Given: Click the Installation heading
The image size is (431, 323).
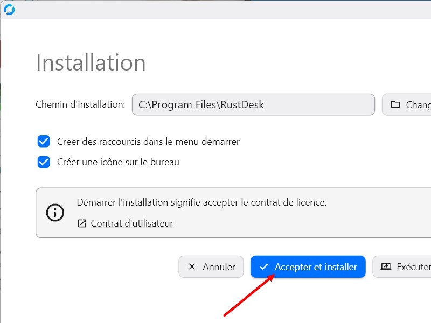Looking at the screenshot, I should click(x=91, y=63).
